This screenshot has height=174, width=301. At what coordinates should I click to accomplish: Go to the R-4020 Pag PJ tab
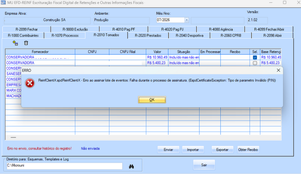172,29
